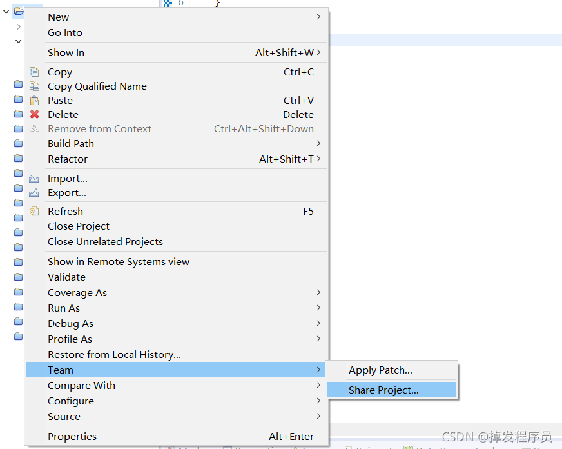Choose Restore from Local History
The image size is (562, 449).
(x=177, y=354)
